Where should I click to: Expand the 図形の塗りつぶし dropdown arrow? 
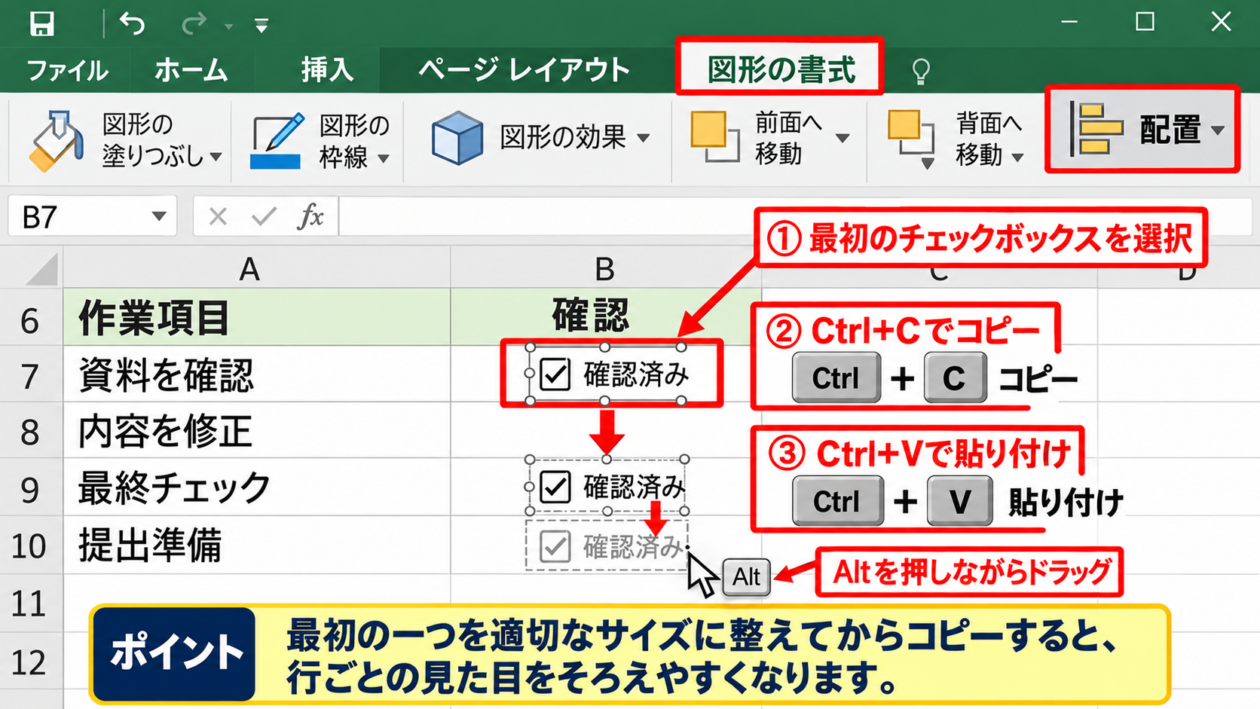tap(216, 157)
